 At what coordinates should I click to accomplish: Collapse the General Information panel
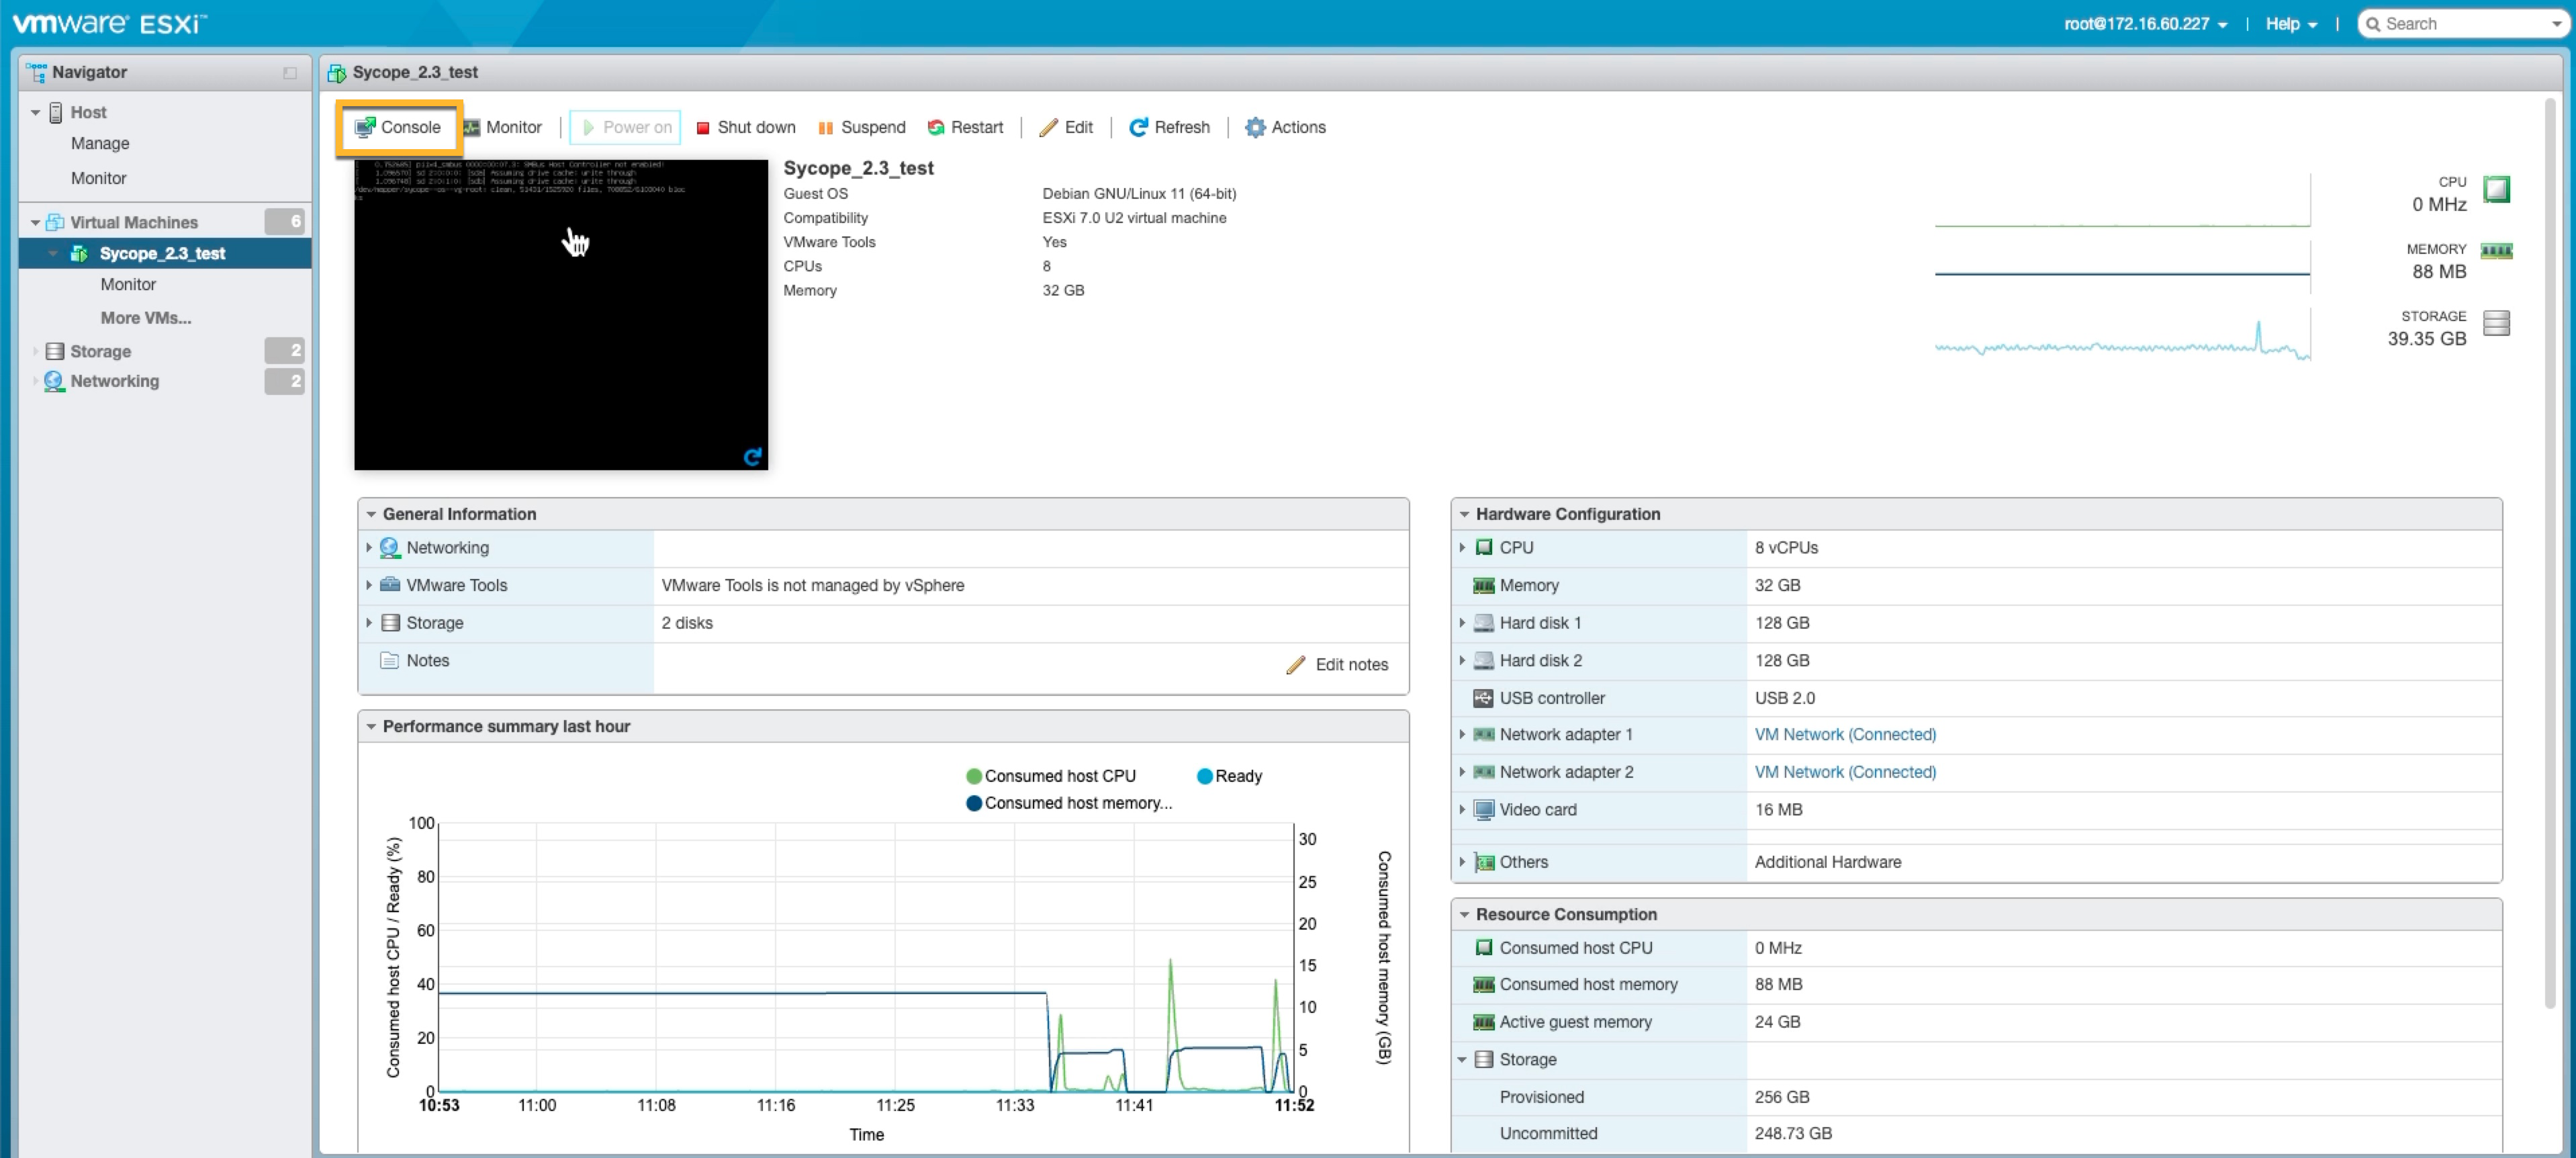(x=371, y=514)
